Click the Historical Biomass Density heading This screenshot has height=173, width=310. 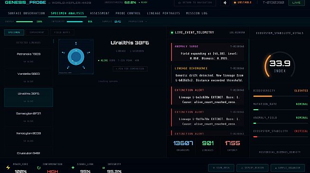tap(280, 152)
